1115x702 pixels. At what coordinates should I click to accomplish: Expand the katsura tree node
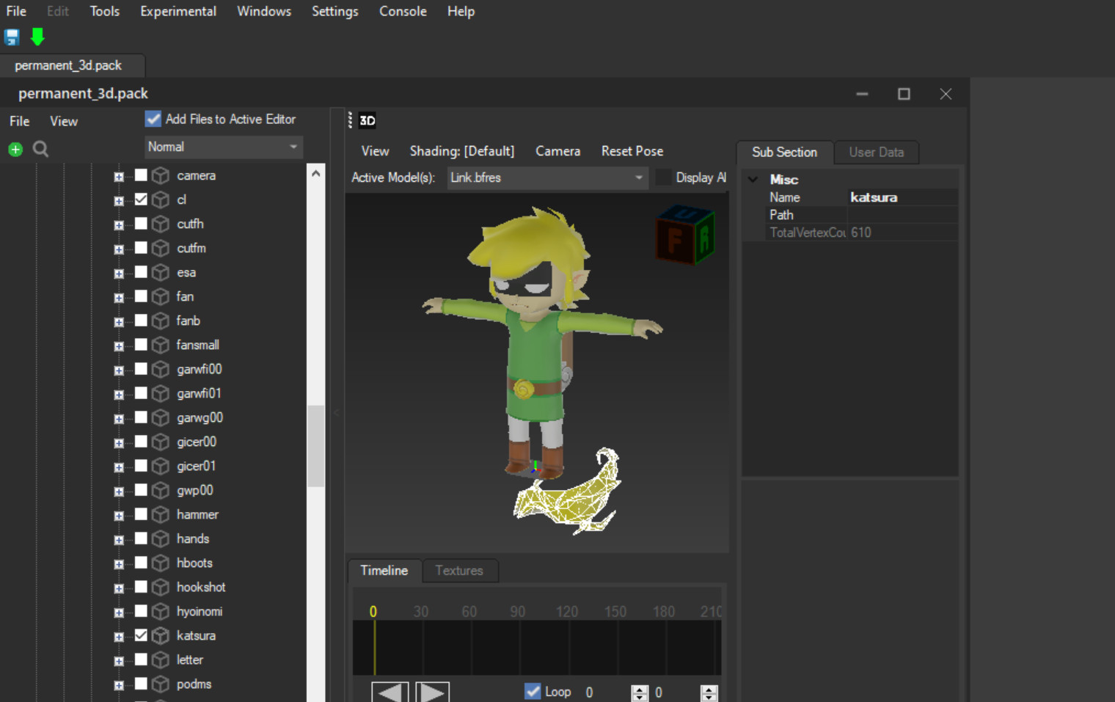tap(119, 636)
